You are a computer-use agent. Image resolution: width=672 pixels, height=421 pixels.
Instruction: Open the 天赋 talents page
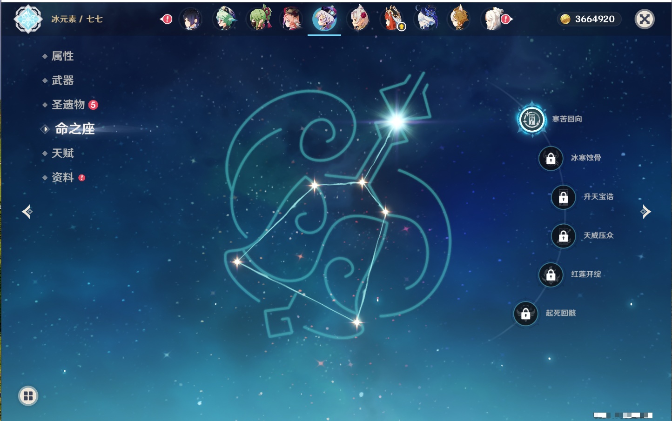click(62, 153)
